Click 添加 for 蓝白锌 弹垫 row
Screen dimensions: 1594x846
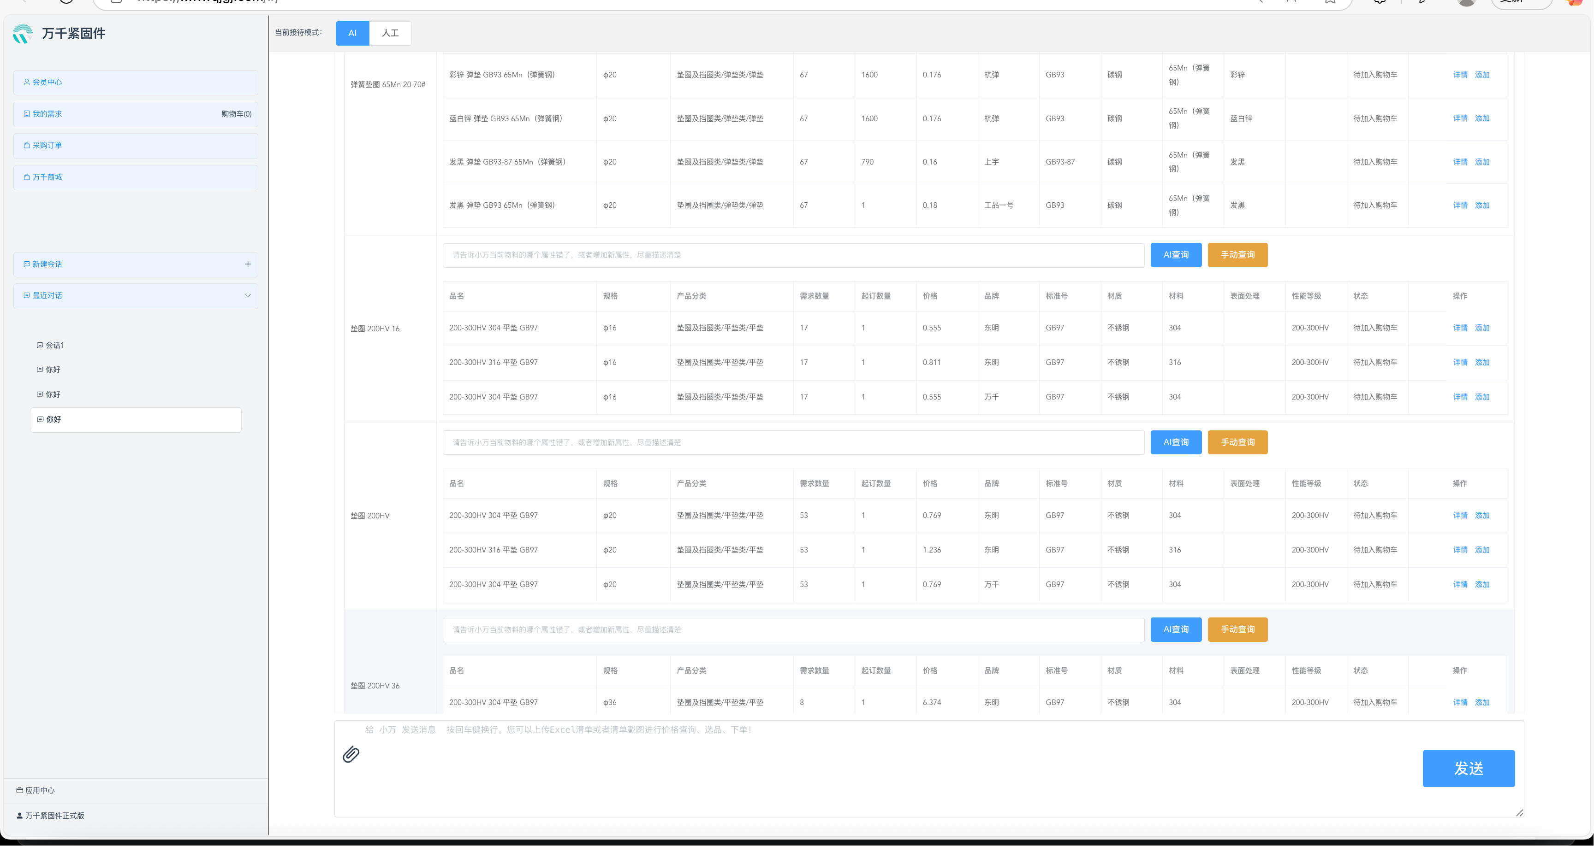coord(1482,118)
